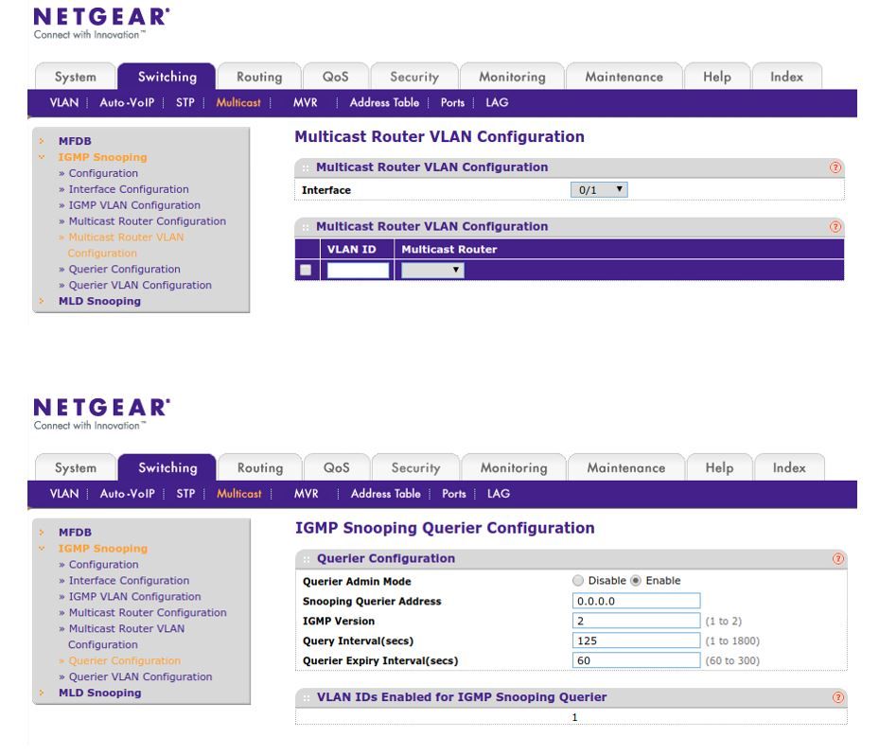The image size is (879, 755).
Task: Open the Multicast Router dropdown in table row
Action: (432, 271)
